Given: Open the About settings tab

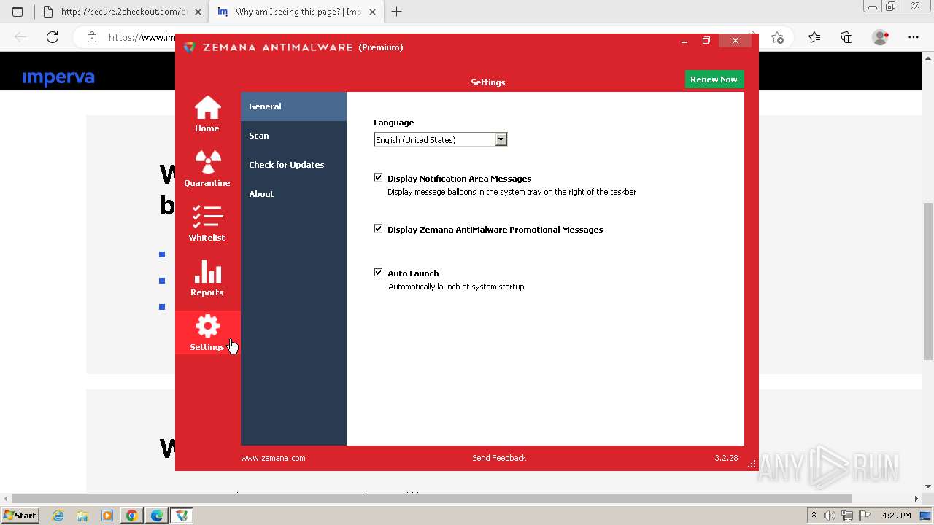Looking at the screenshot, I should click(293, 194).
